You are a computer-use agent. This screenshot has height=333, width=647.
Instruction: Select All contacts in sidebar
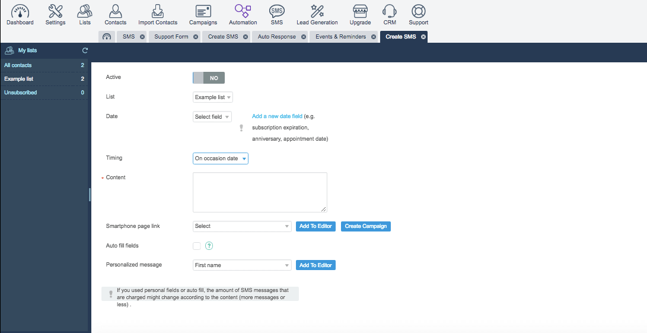click(44, 65)
